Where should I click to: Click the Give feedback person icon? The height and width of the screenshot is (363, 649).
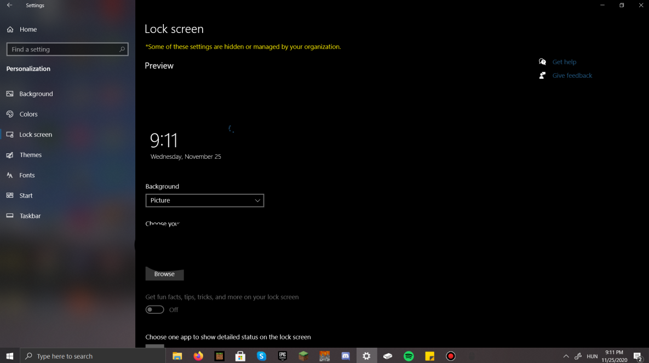(542, 76)
